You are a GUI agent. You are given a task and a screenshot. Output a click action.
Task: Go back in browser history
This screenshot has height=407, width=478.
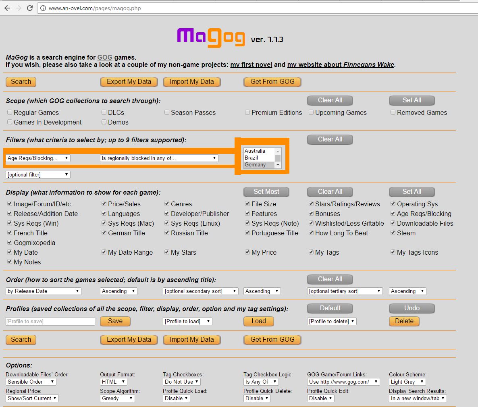(7, 8)
